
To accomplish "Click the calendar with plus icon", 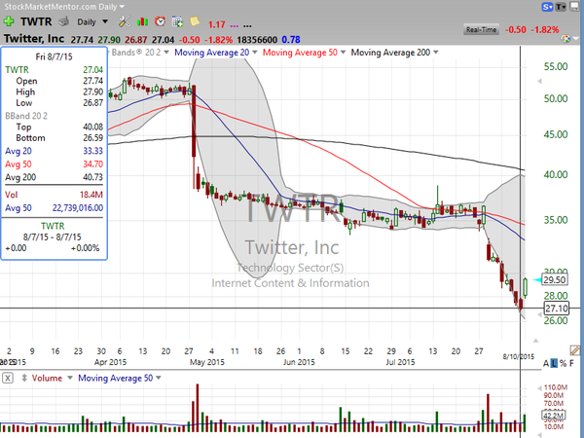I will [x=178, y=22].
